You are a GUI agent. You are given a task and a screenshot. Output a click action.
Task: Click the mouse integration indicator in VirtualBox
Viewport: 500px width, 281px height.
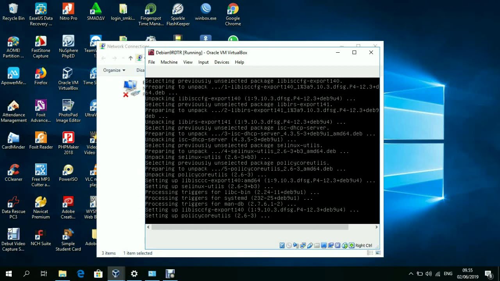click(x=345, y=245)
